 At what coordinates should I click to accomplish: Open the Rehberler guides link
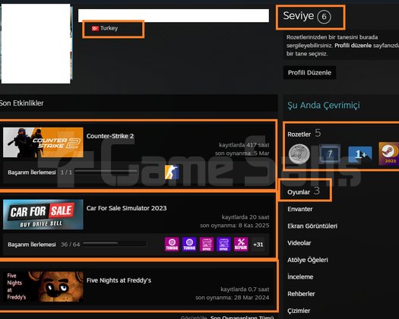coord(301,294)
